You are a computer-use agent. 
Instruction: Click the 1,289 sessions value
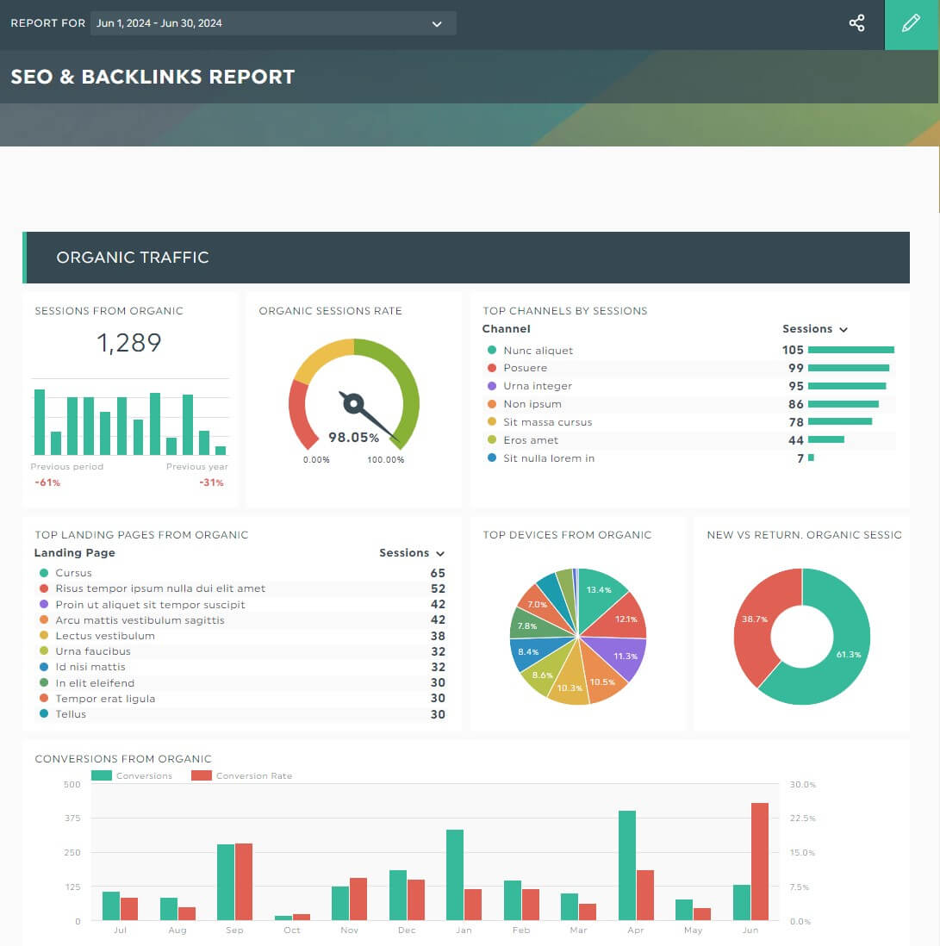[x=129, y=343]
